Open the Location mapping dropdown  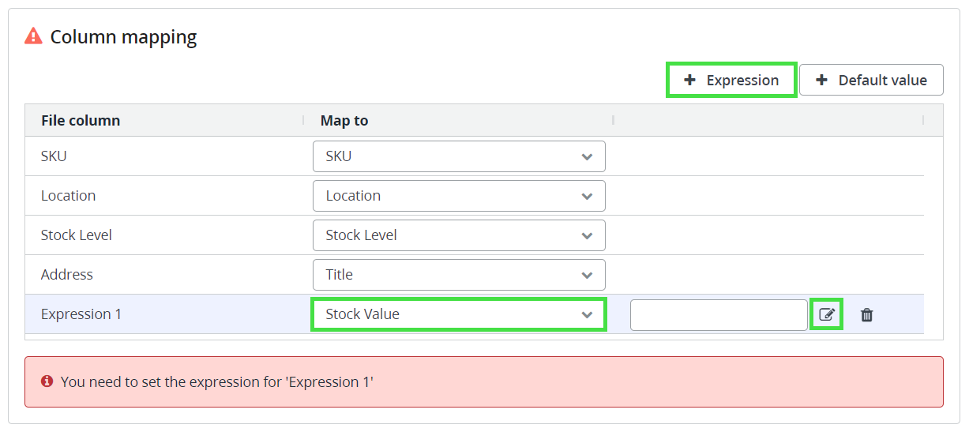click(x=459, y=196)
